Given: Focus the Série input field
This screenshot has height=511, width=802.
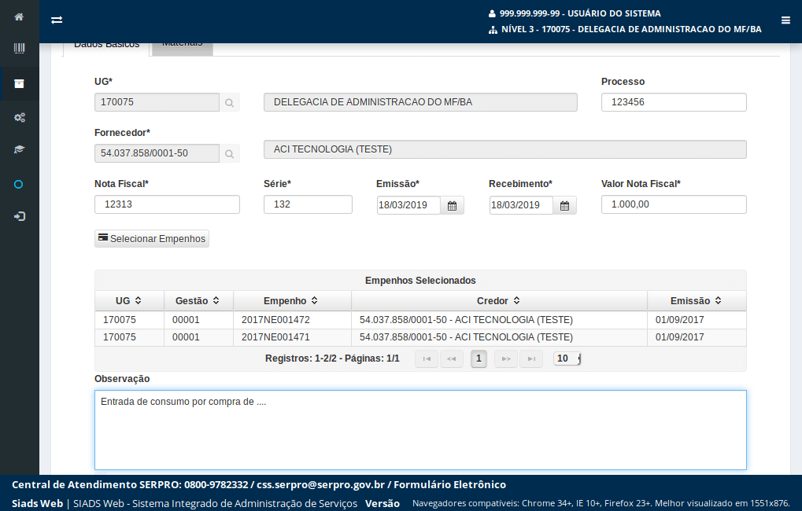Looking at the screenshot, I should [308, 204].
